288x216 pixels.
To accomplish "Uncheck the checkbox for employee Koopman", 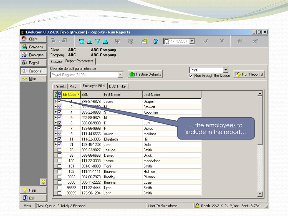I will click(59, 112).
